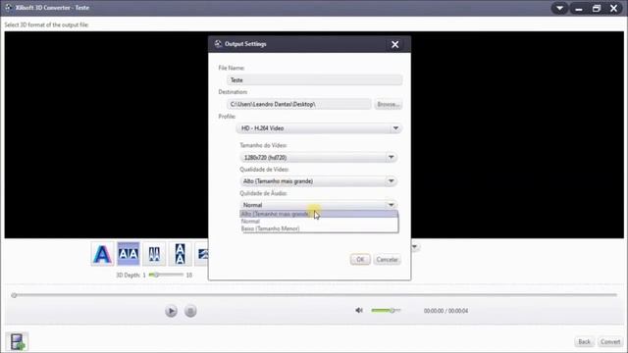Open the title bar dropdown menu arrow
This screenshot has width=628, height=353.
coord(559,8)
